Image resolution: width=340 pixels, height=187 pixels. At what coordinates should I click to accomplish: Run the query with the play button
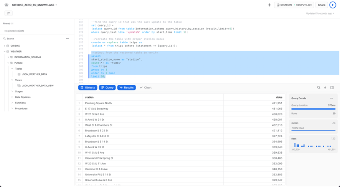(333, 5)
